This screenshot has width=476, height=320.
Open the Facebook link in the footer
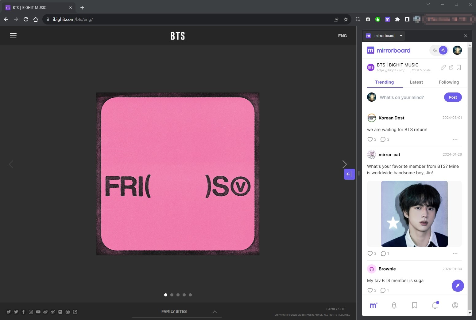pyautogui.click(x=23, y=312)
